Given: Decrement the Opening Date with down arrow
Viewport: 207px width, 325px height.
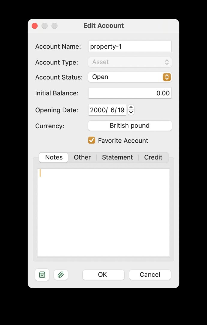Looking at the screenshot, I should tap(131, 112).
